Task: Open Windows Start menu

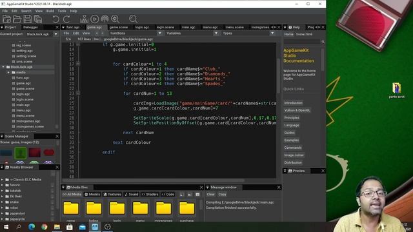Action: pyautogui.click(x=6, y=227)
